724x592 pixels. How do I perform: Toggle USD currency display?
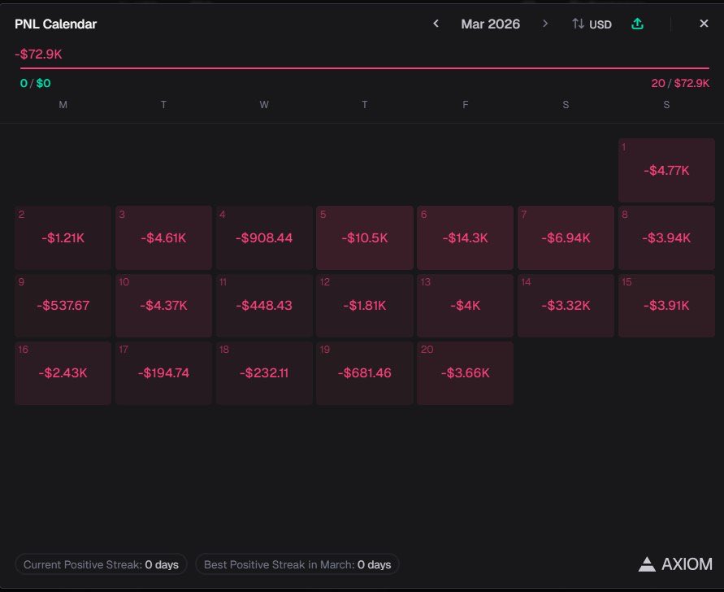coord(592,24)
